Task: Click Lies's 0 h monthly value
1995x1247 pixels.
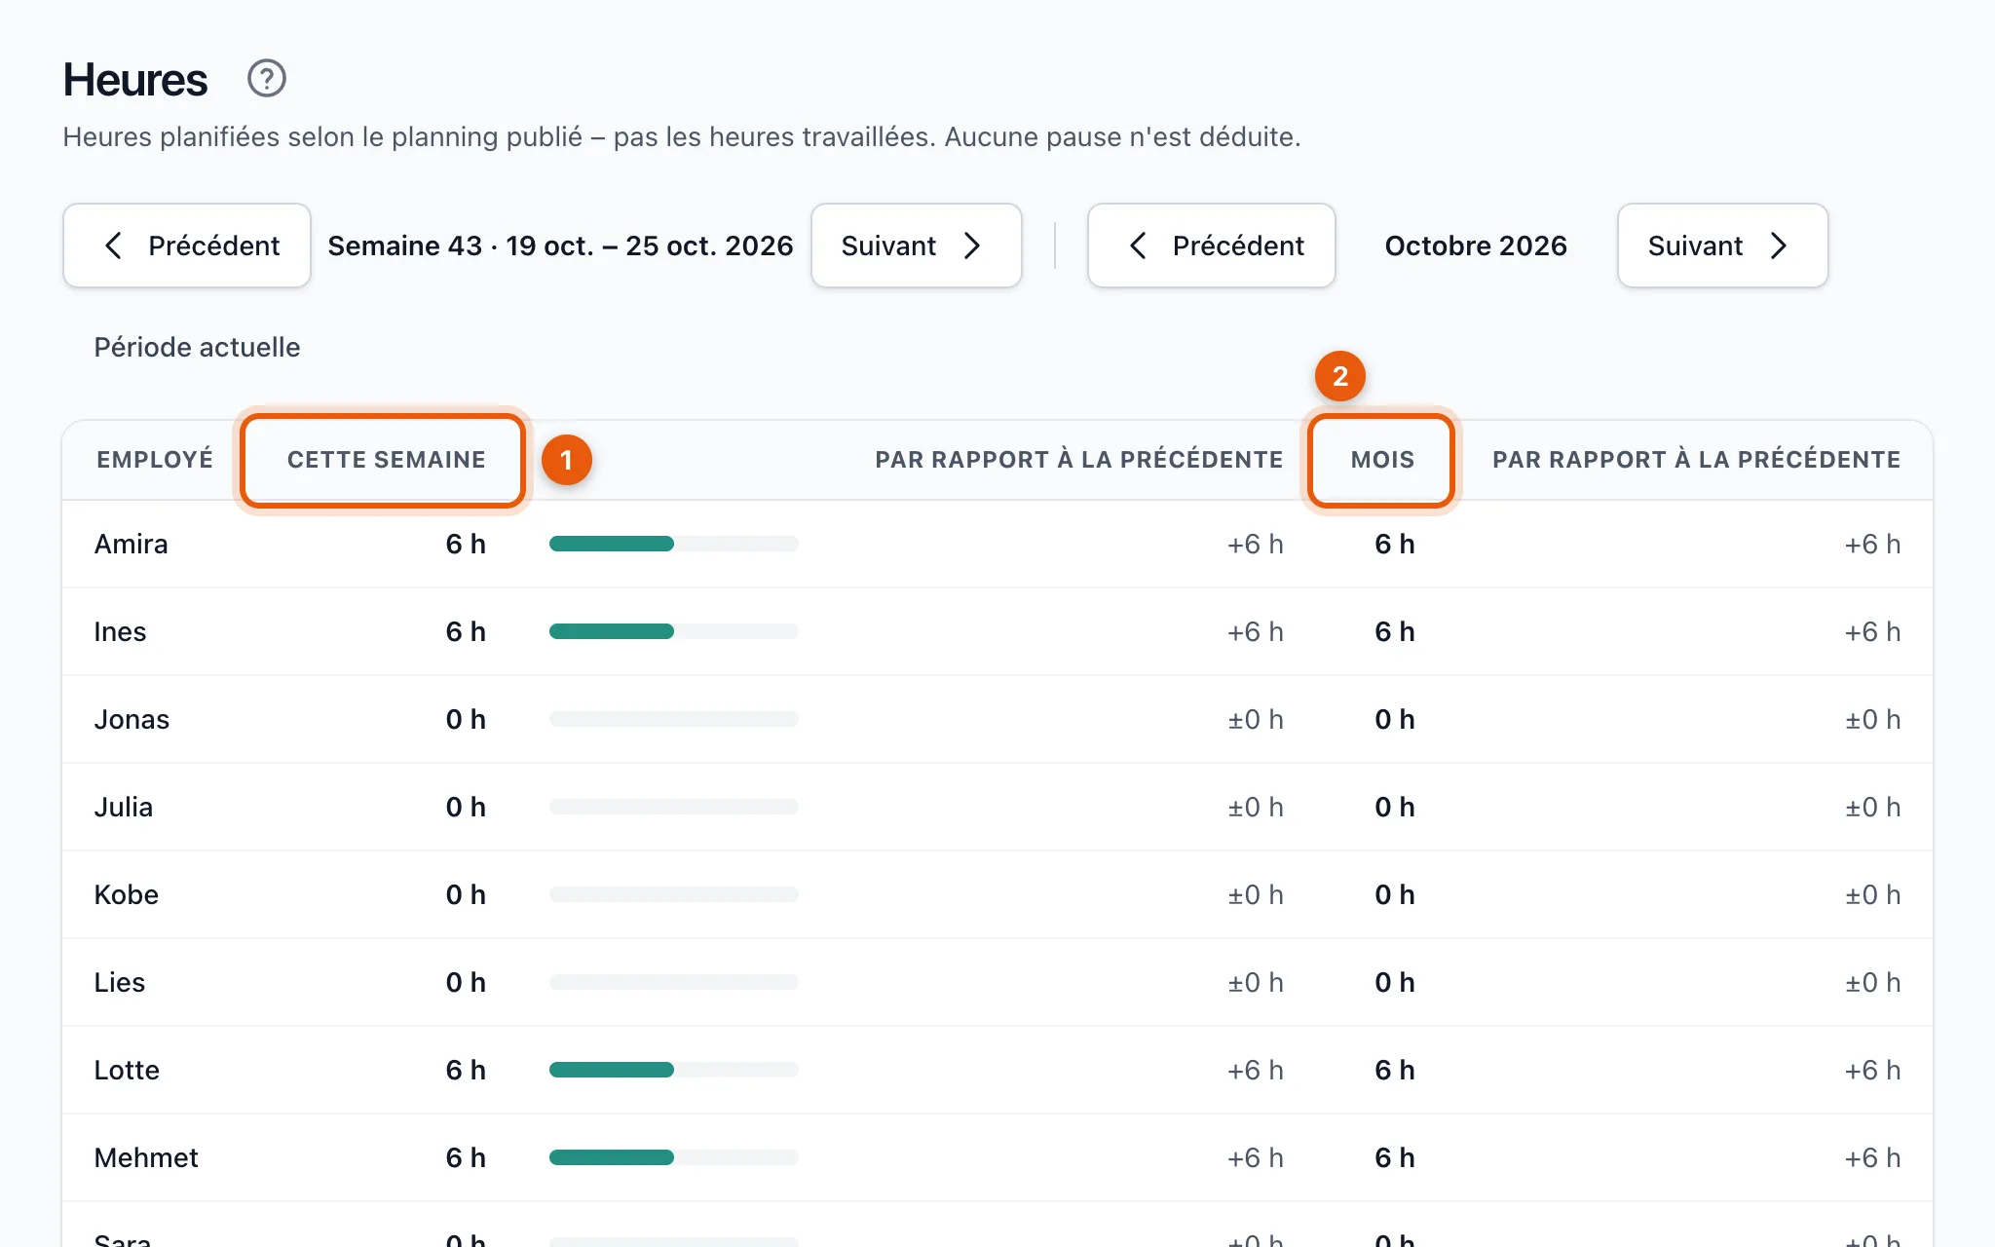Action: coord(1395,982)
